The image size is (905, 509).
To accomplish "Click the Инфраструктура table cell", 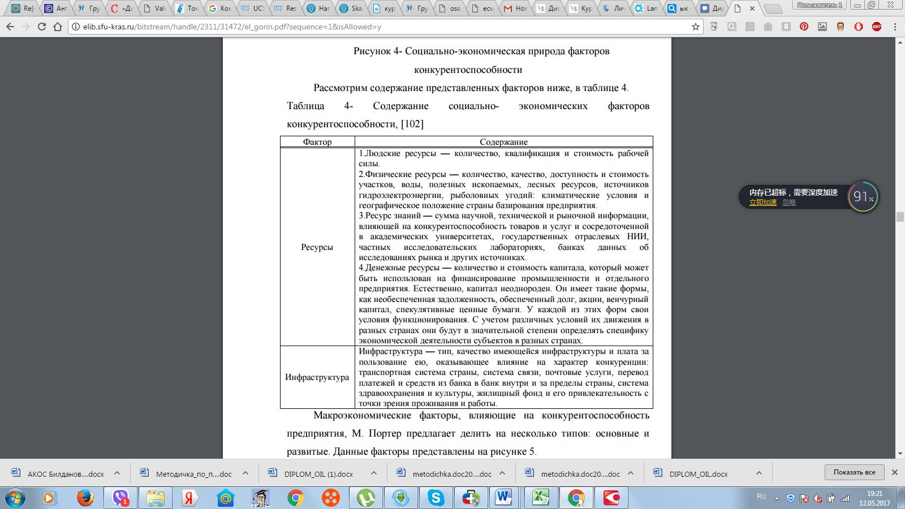I will [317, 377].
